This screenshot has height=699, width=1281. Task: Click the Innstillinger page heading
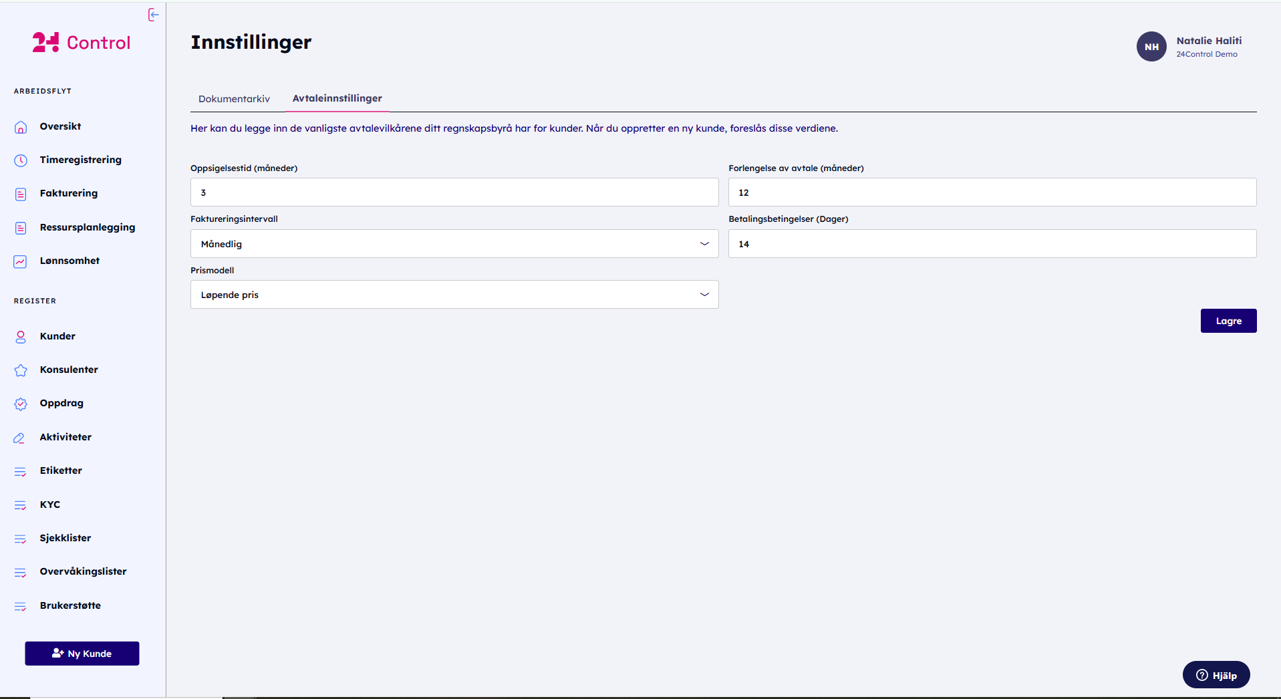[251, 42]
